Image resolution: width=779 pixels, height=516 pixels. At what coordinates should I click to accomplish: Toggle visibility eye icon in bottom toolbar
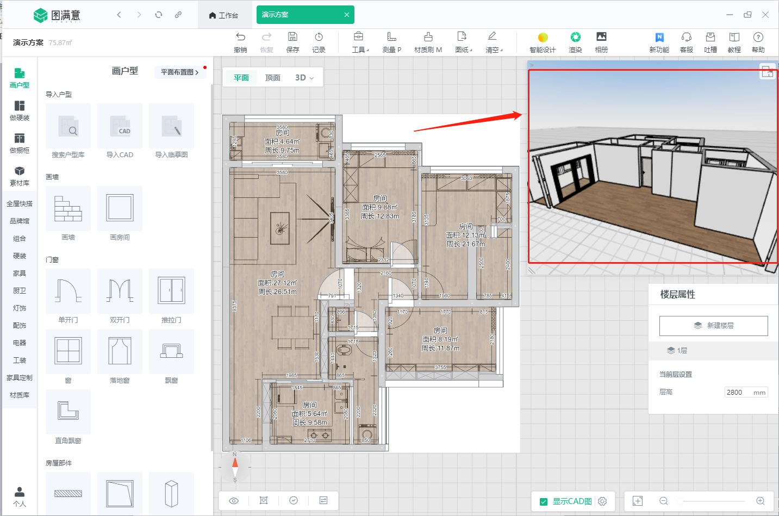234,501
